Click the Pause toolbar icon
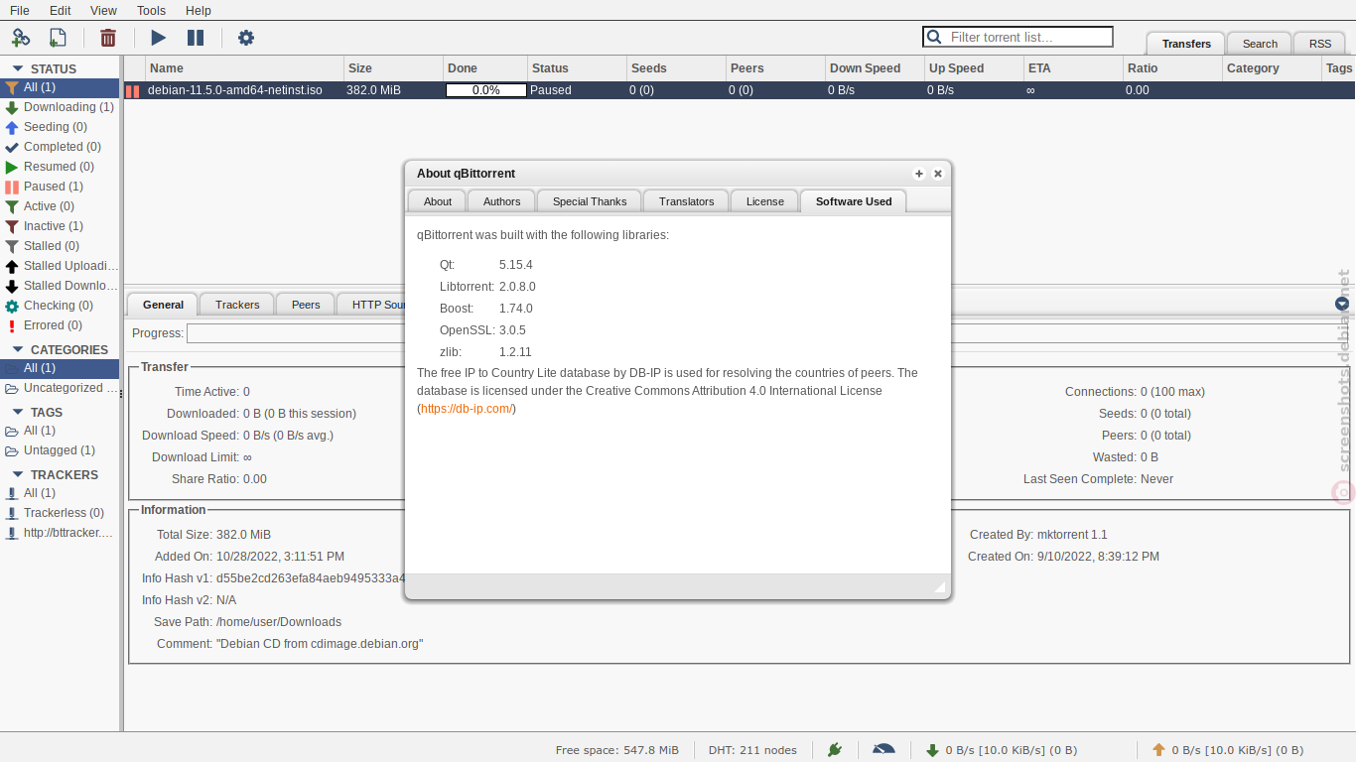 (x=196, y=38)
